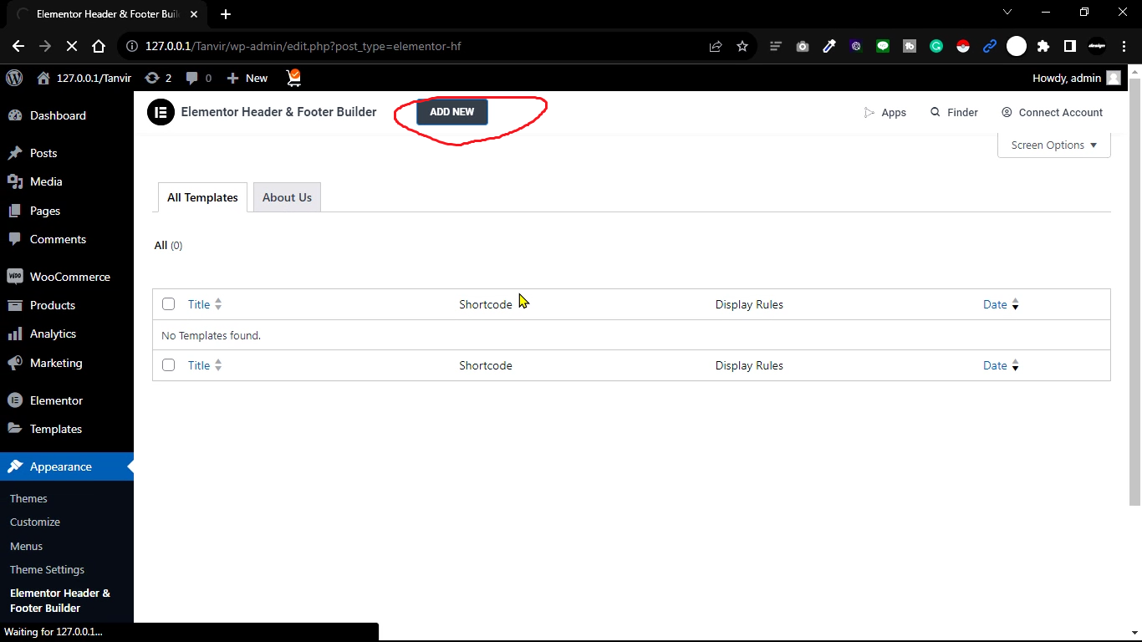Expand the browser profile chevron menu
The height and width of the screenshot is (642, 1142).
tap(1007, 12)
